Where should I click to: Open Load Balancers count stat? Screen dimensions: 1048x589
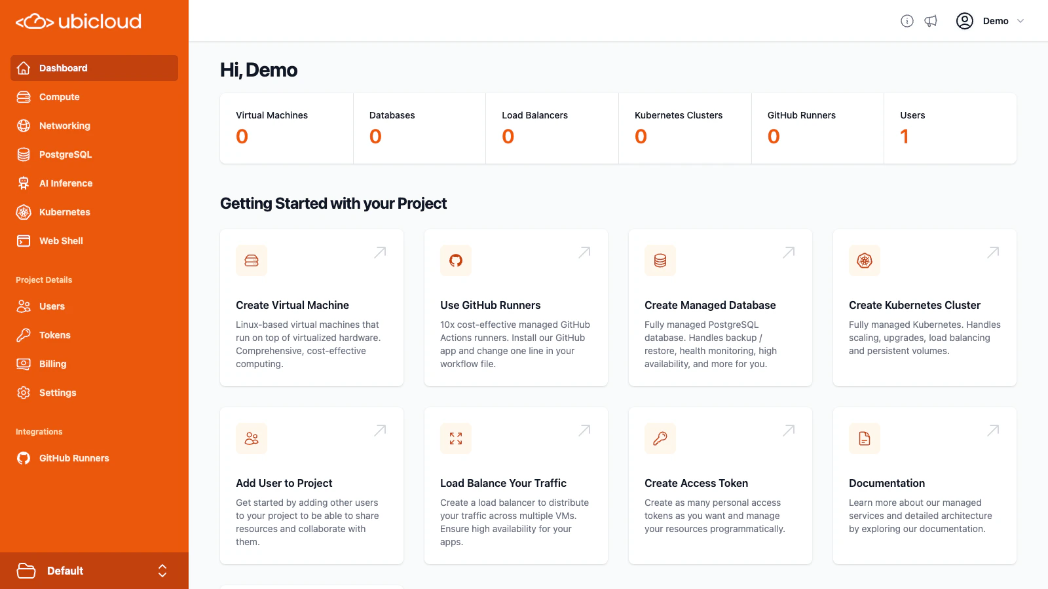coord(552,128)
